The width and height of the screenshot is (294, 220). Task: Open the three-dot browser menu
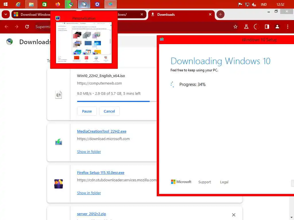(x=288, y=27)
